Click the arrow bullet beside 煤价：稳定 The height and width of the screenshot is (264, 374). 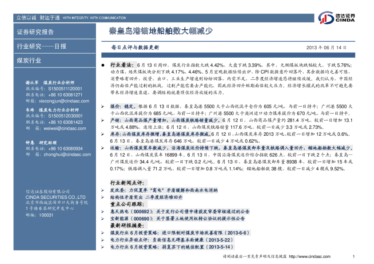pyautogui.click(x=103, y=107)
